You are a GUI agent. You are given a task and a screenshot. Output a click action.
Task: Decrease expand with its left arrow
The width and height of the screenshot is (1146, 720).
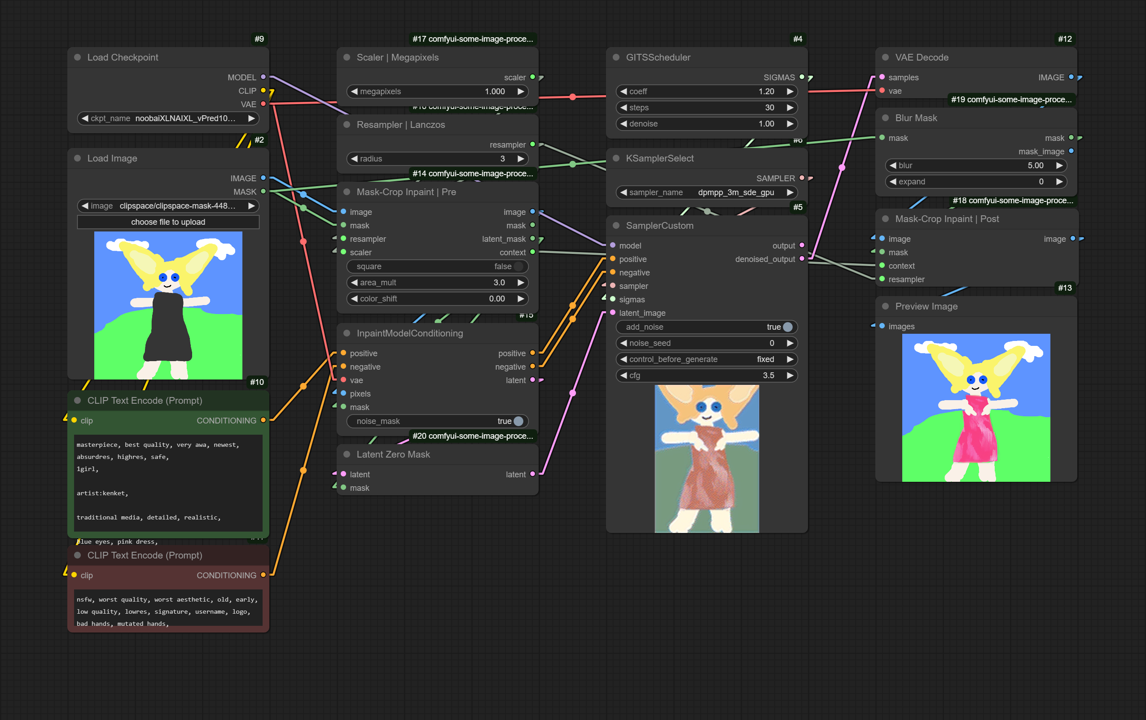893,182
